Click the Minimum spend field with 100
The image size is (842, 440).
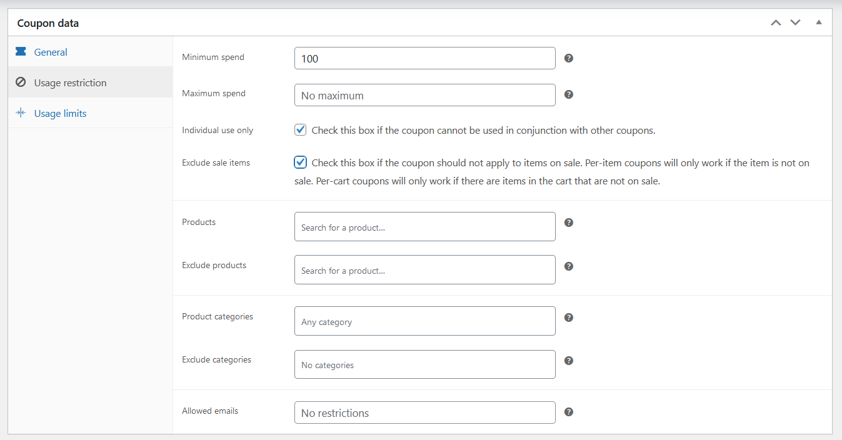coord(425,58)
